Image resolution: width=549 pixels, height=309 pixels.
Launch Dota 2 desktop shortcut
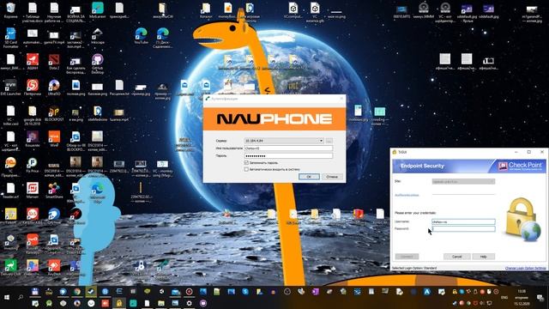(x=54, y=62)
